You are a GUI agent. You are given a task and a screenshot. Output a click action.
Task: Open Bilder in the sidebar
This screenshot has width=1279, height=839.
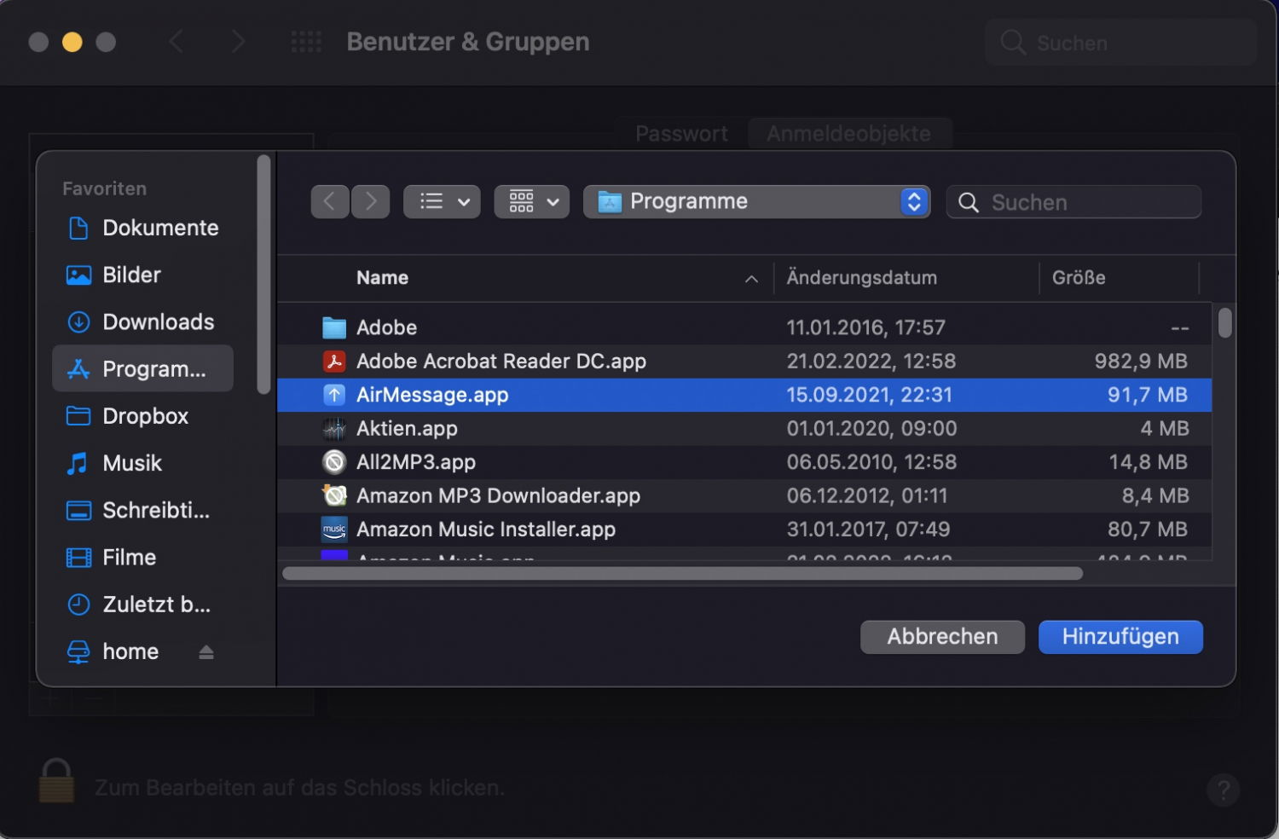(x=113, y=275)
